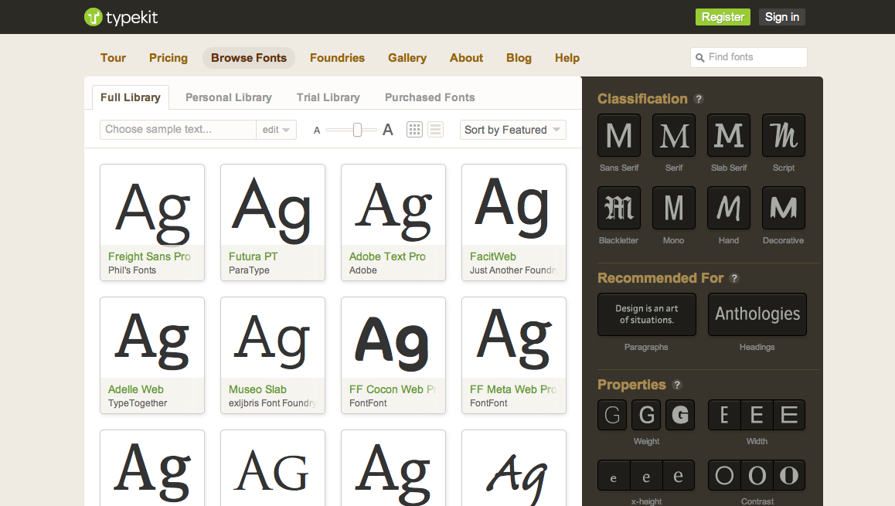Filter by Slab Serif fonts
Image resolution: width=895 pixels, height=506 pixels.
pyautogui.click(x=728, y=134)
